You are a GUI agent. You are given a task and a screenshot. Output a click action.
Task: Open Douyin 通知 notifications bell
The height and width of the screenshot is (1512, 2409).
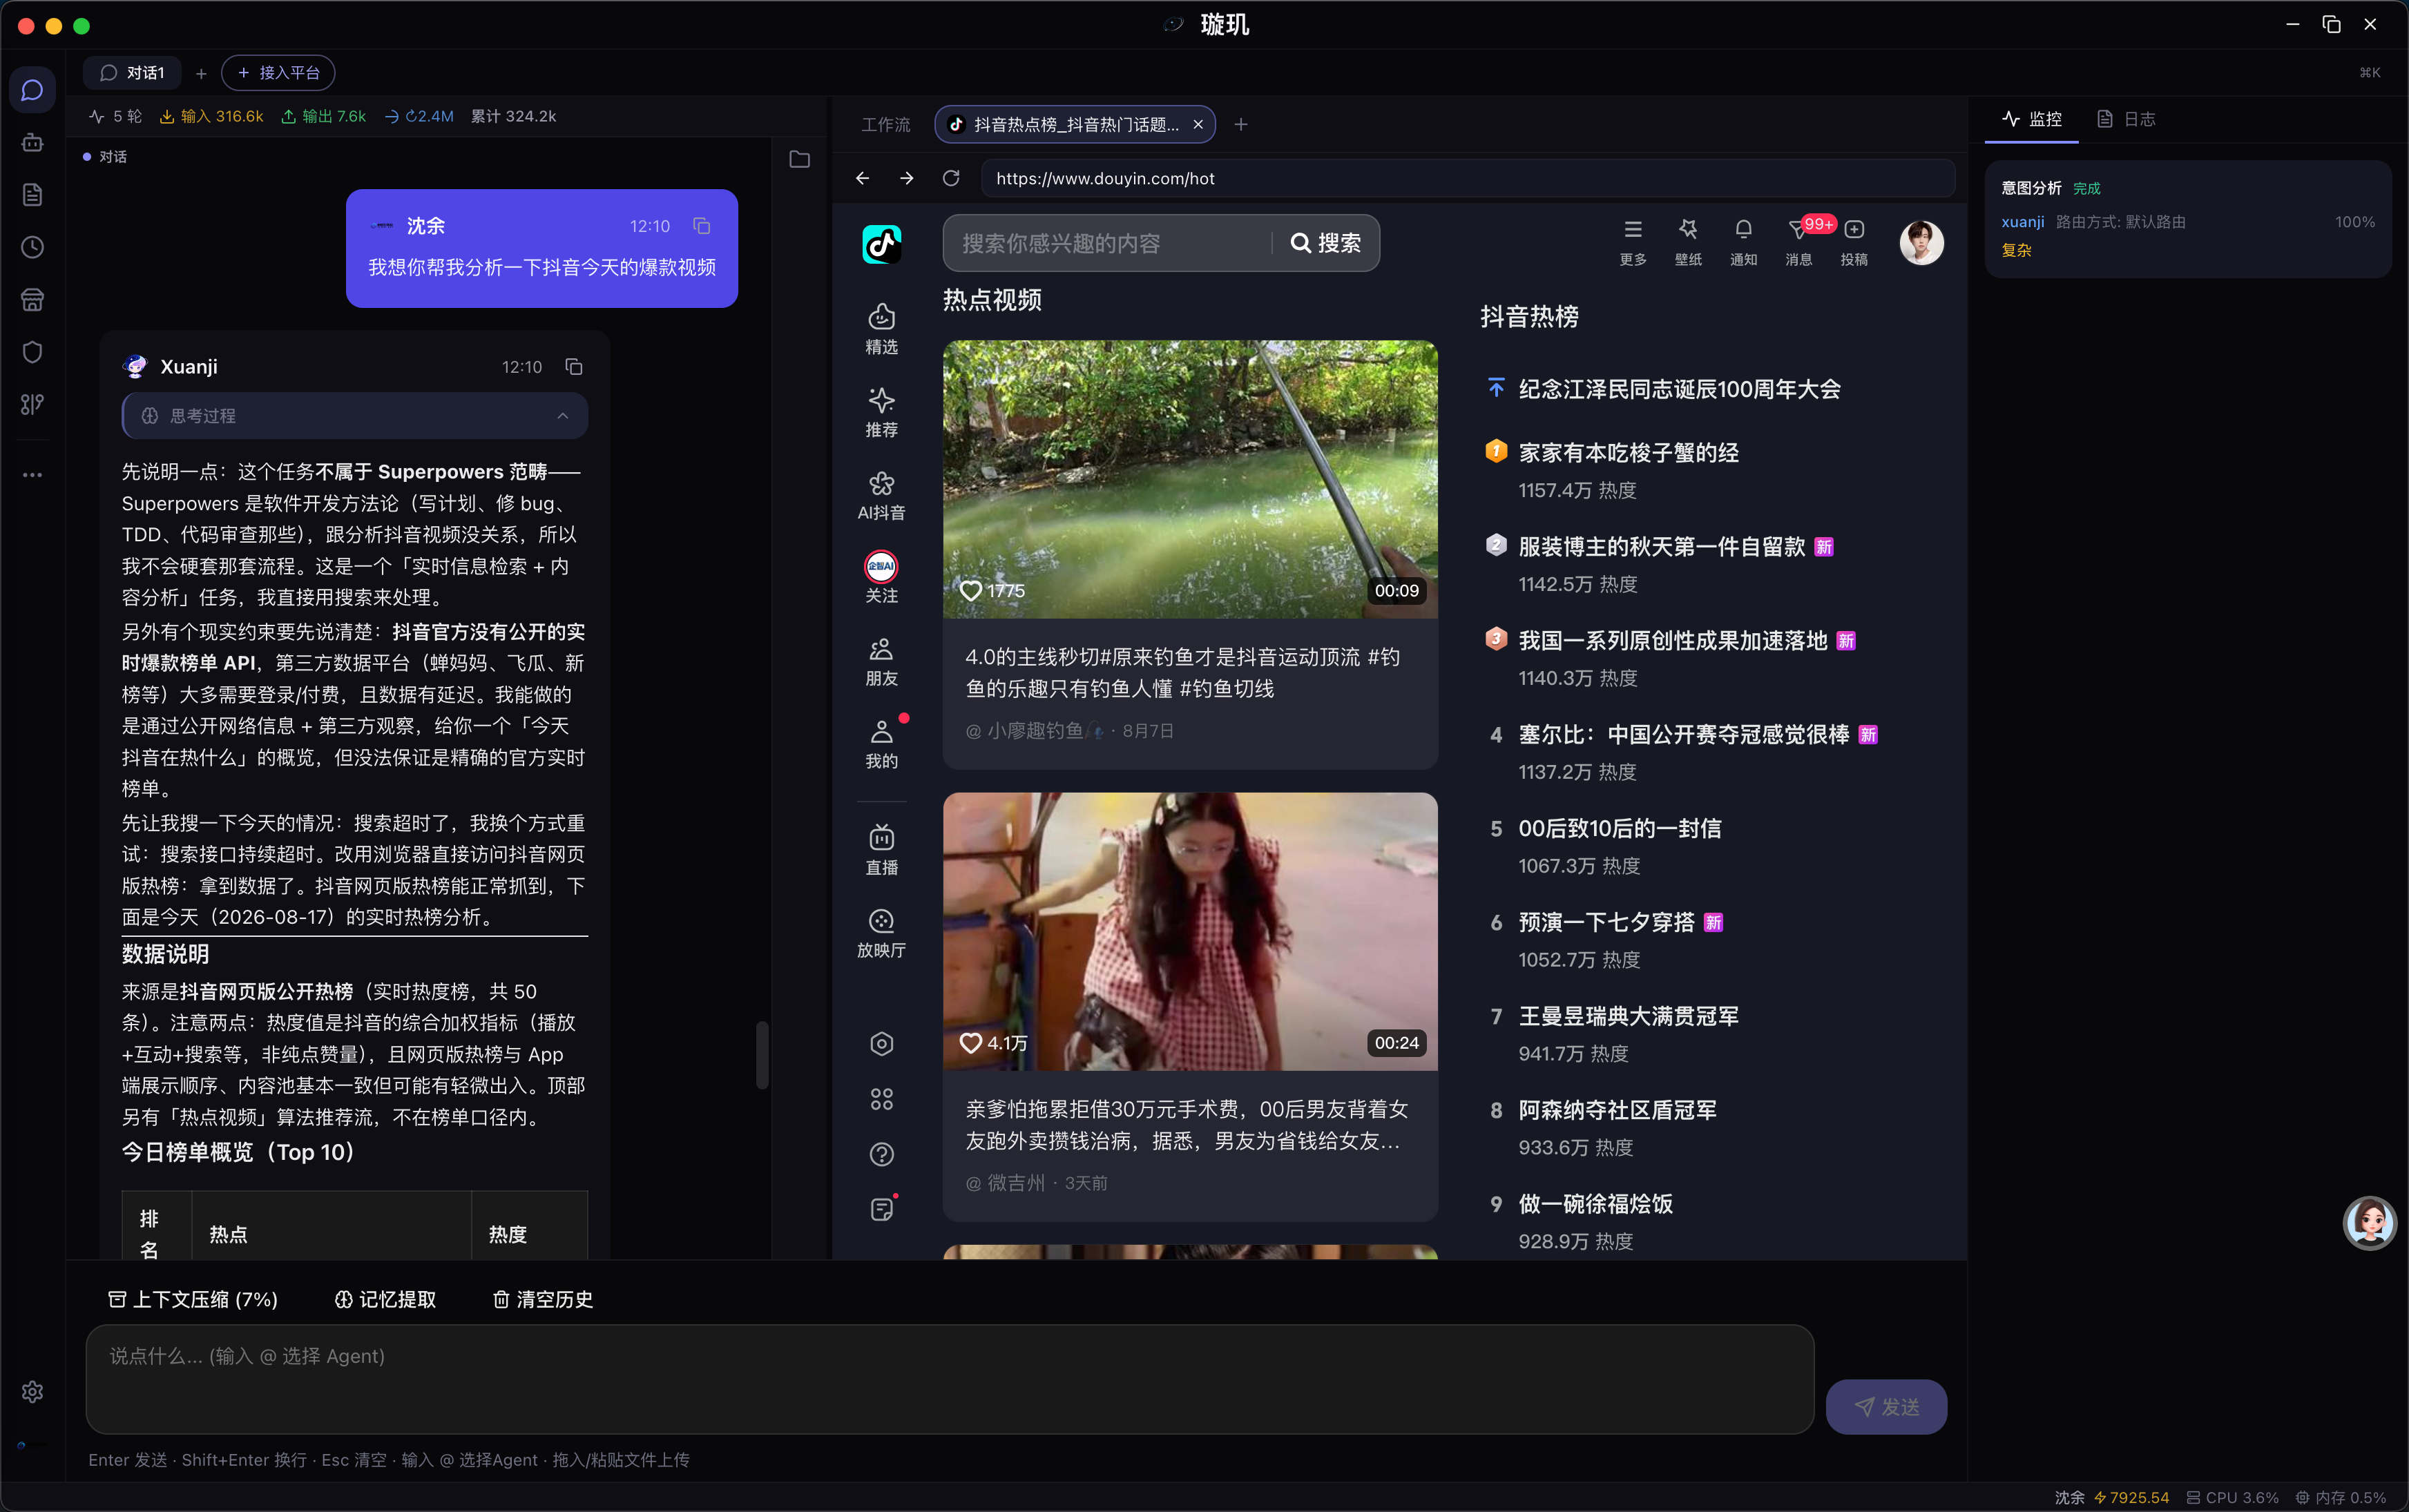1744,242
